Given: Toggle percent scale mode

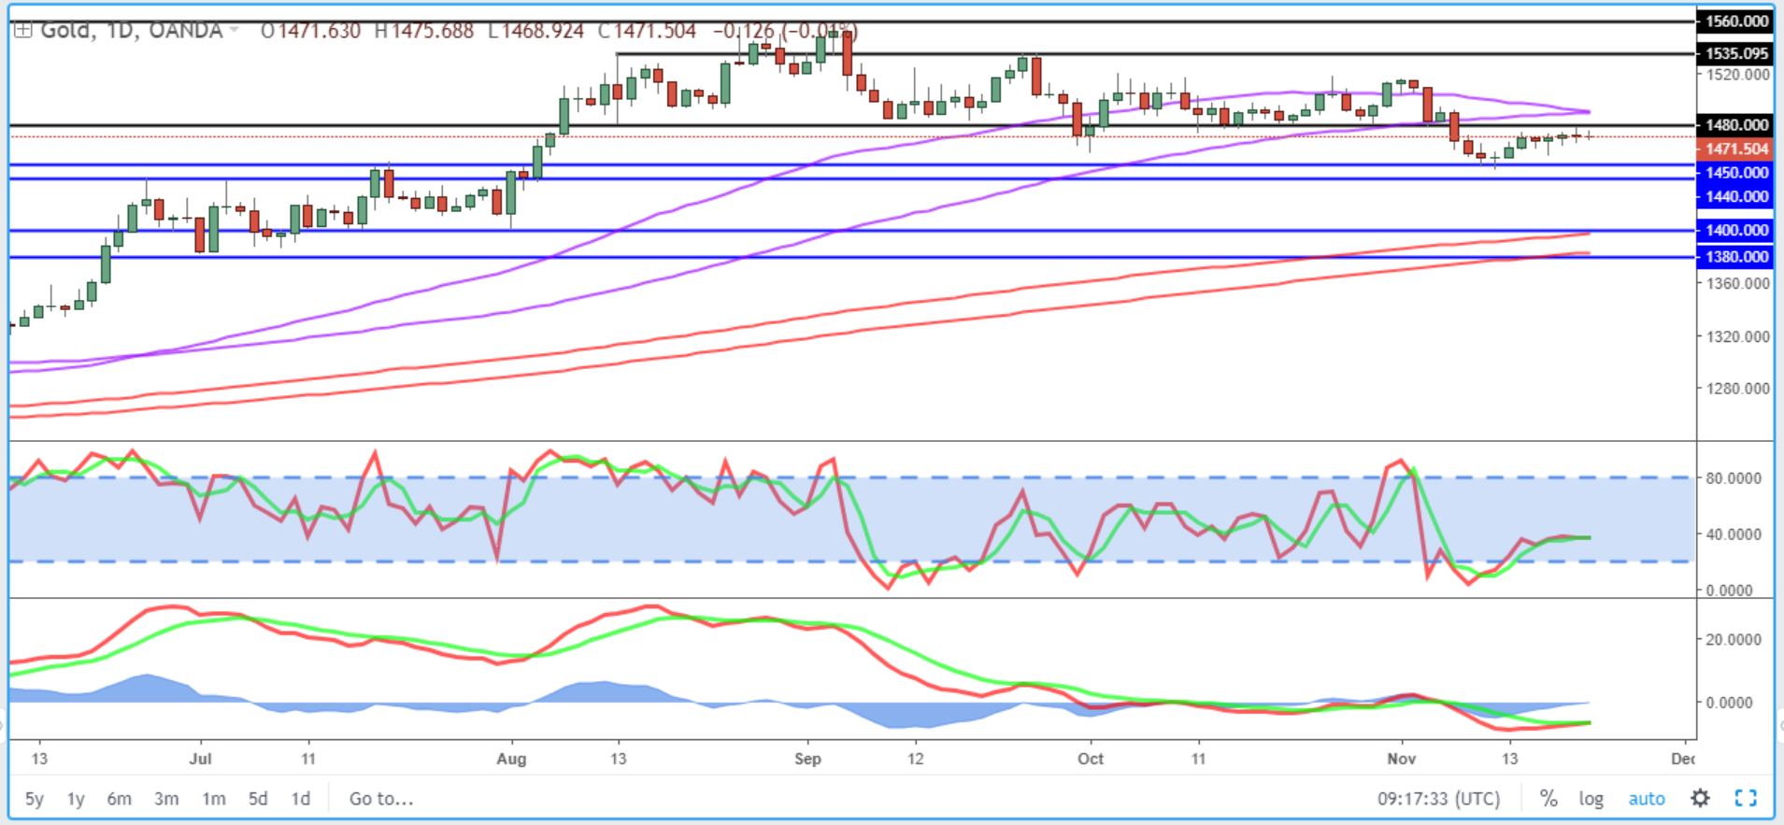Looking at the screenshot, I should (1549, 799).
